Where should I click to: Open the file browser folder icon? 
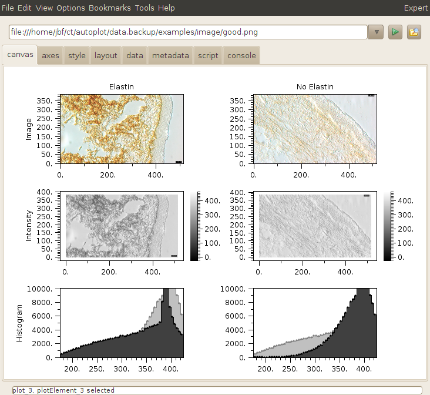[x=414, y=32]
